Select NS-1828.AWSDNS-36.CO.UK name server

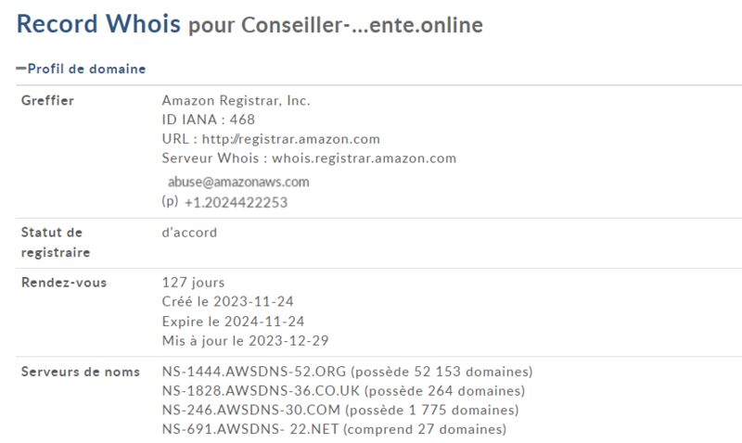pyautogui.click(x=262, y=391)
